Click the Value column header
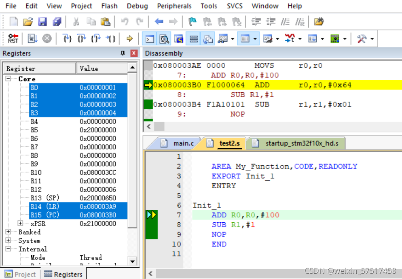Image resolution: width=402 pixels, height=279 pixels. point(102,68)
